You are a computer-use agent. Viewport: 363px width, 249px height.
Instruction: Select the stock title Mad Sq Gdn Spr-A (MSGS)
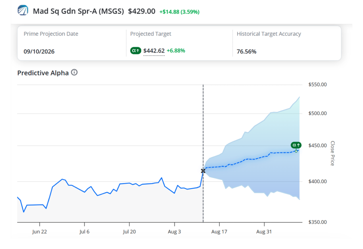click(x=78, y=11)
